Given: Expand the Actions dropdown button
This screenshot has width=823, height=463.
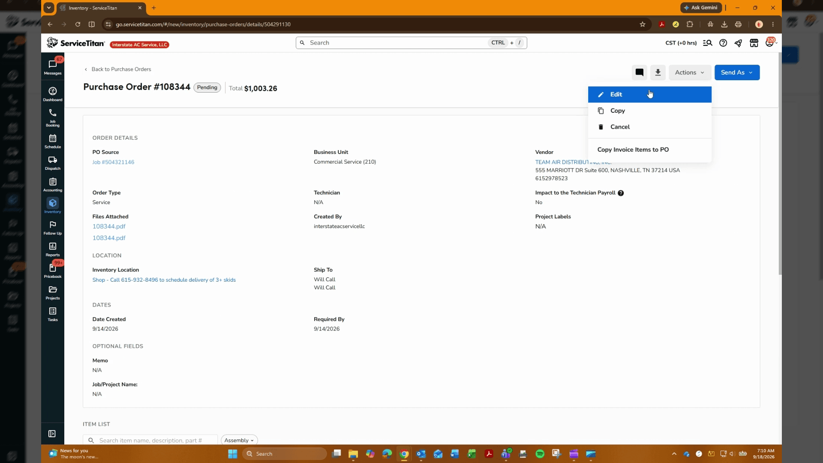Looking at the screenshot, I should coord(690,72).
